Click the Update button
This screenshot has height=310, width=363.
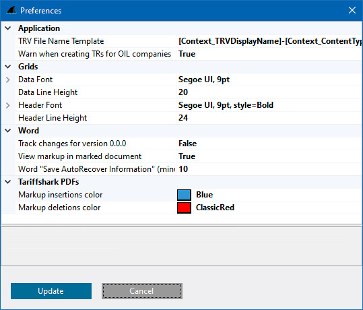tap(51, 291)
